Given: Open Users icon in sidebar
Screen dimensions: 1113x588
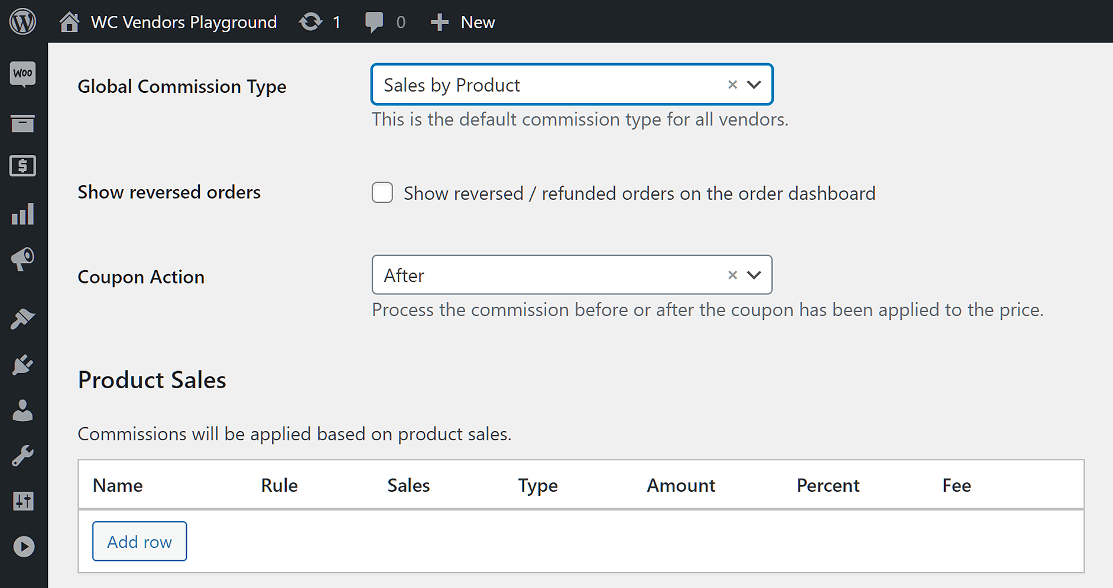Looking at the screenshot, I should pyautogui.click(x=23, y=410).
